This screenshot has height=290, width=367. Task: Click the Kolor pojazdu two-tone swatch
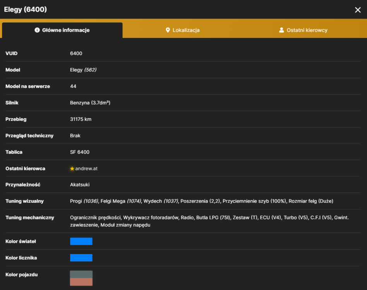coord(81,278)
